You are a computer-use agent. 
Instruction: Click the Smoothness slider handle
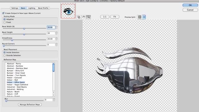pyautogui.click(x=12, y=40)
